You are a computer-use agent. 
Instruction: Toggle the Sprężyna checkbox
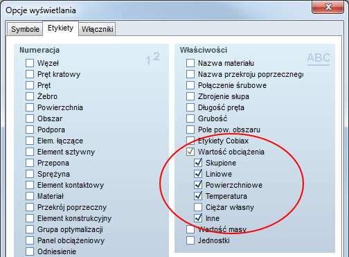[30, 174]
